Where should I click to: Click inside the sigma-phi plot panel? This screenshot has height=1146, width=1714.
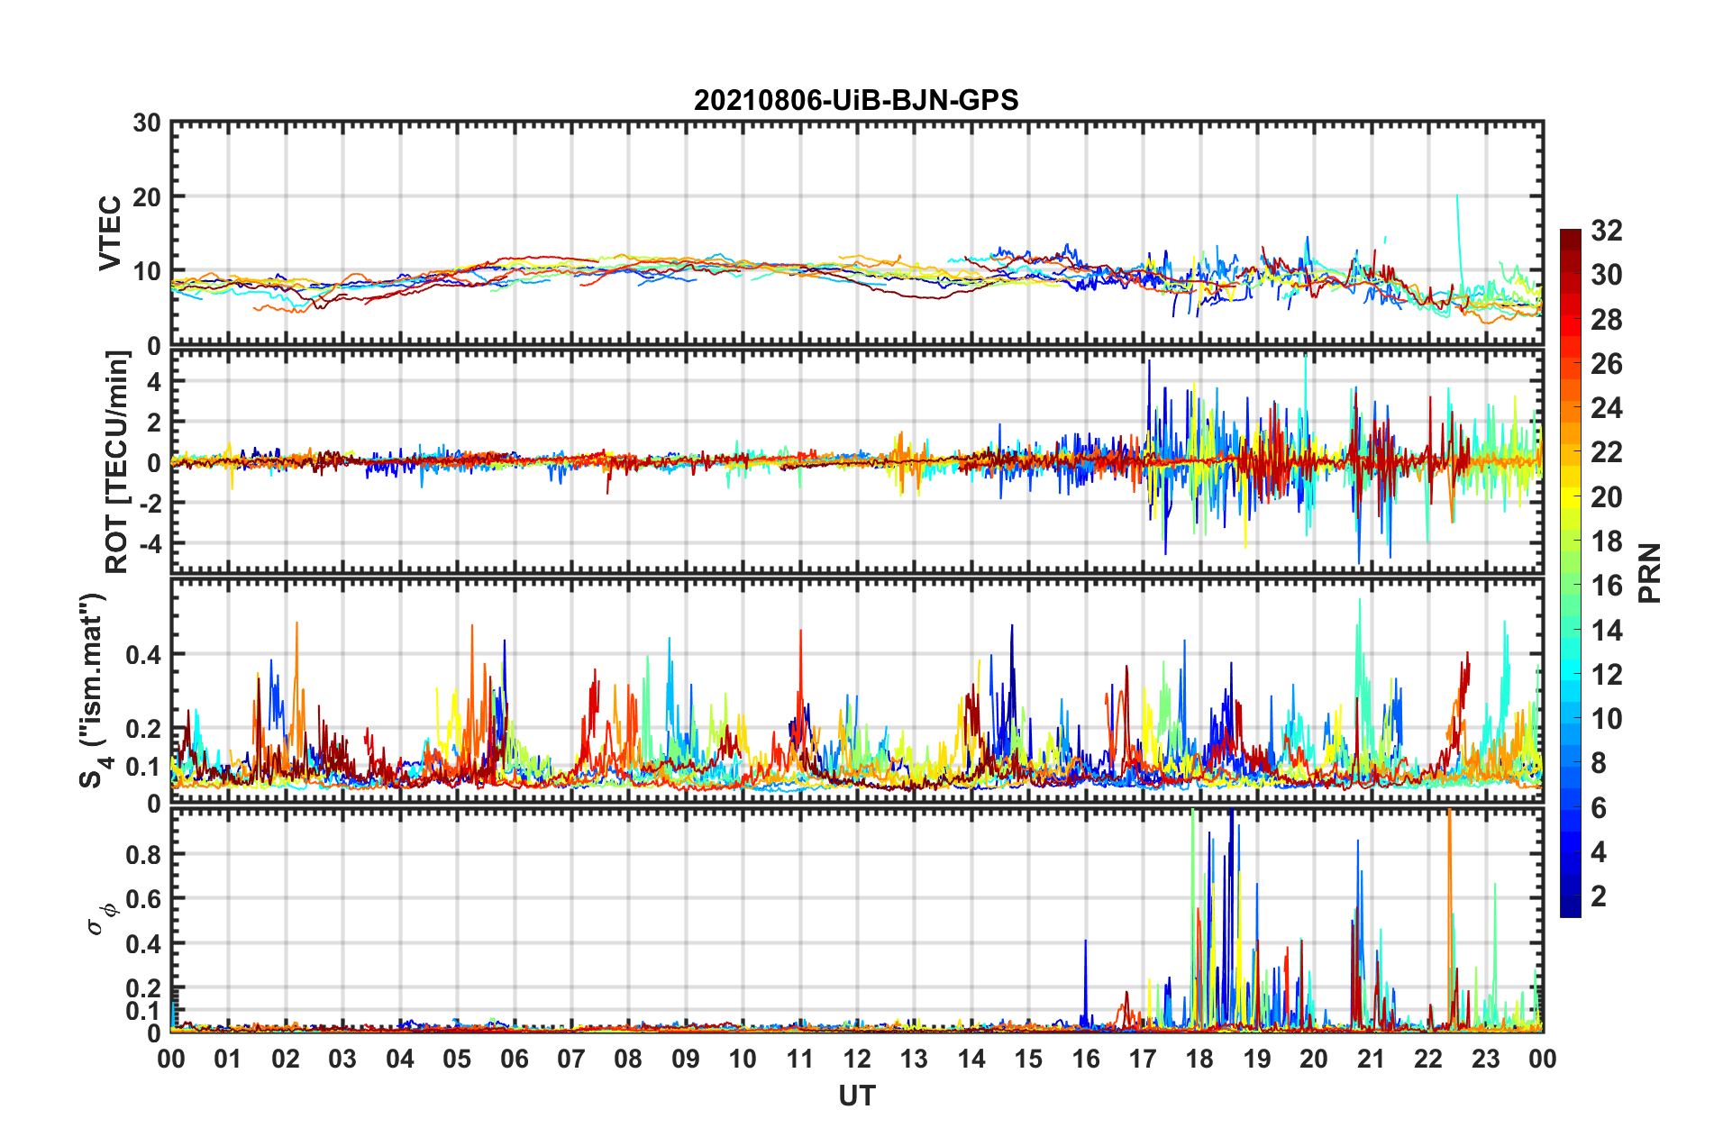pyautogui.click(x=857, y=920)
